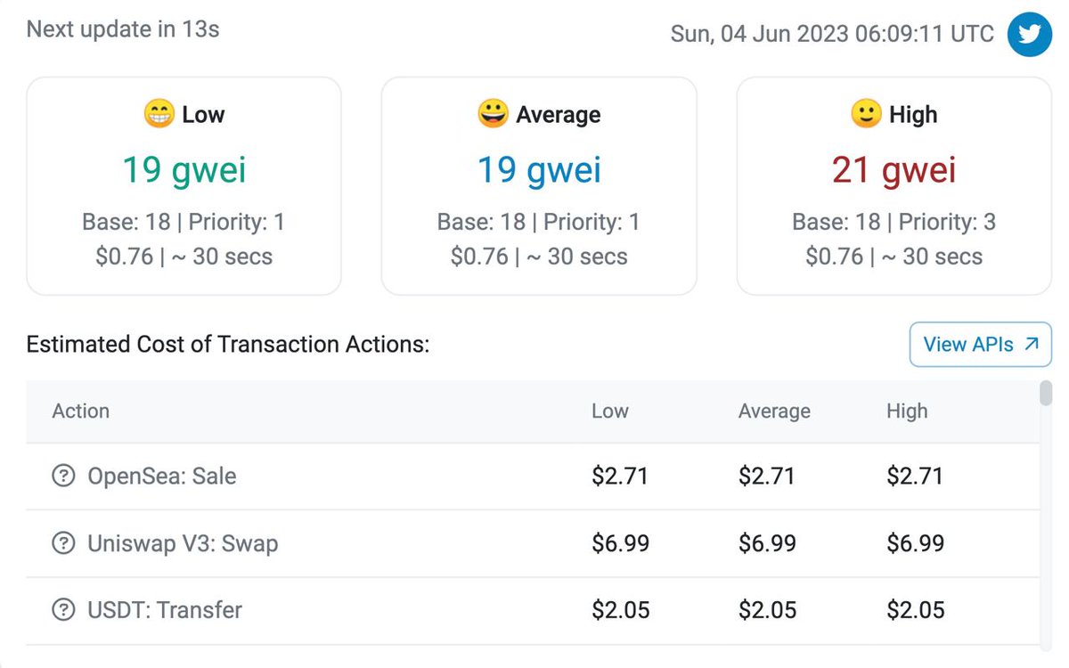Click the Action column header
Screen dimensions: 1069x668
81,411
